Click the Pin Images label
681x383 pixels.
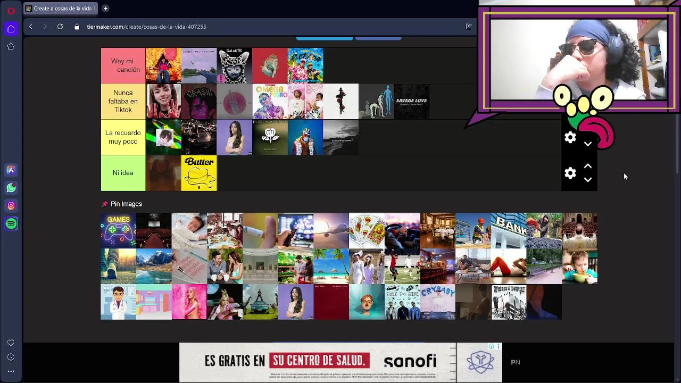coord(126,204)
